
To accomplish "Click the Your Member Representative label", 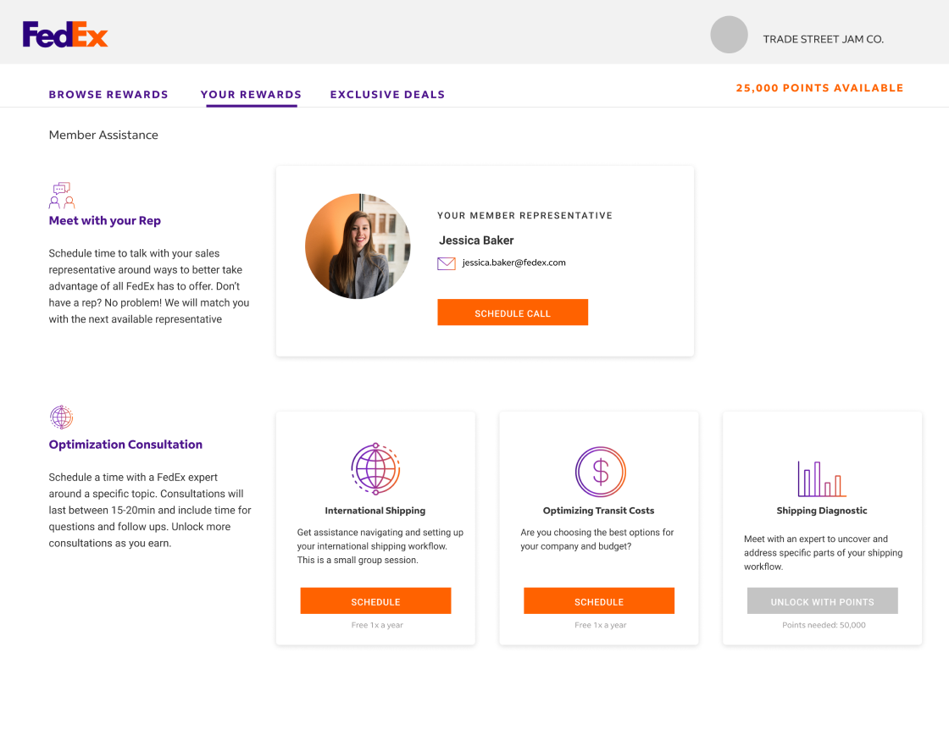I will pos(524,215).
